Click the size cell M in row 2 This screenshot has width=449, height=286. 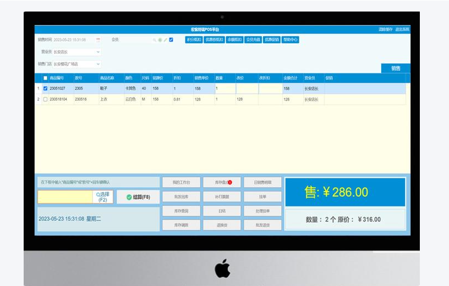click(144, 99)
